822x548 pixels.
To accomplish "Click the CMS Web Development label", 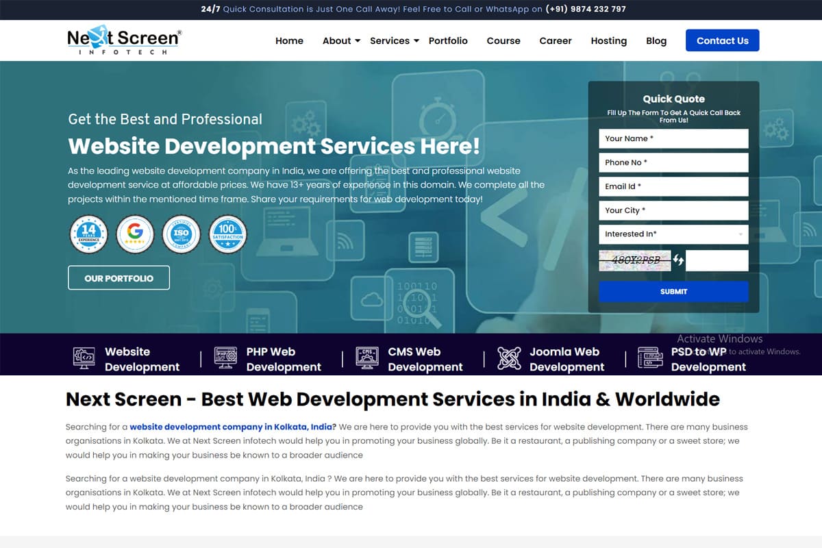I will [x=425, y=359].
